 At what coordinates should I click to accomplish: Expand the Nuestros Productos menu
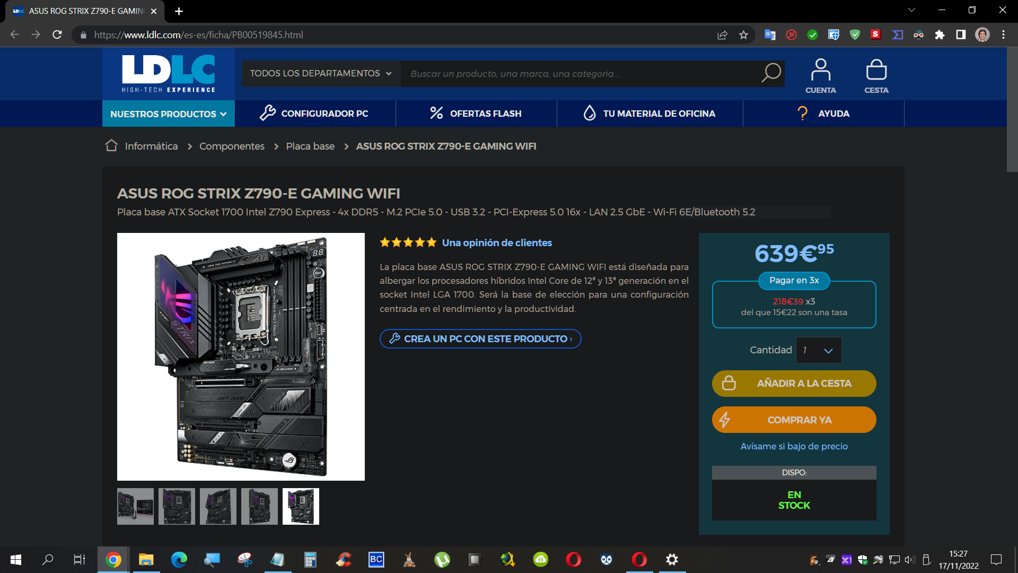tap(168, 114)
